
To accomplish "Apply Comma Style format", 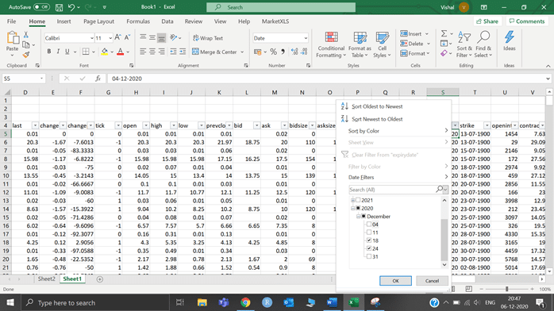I will (283, 52).
